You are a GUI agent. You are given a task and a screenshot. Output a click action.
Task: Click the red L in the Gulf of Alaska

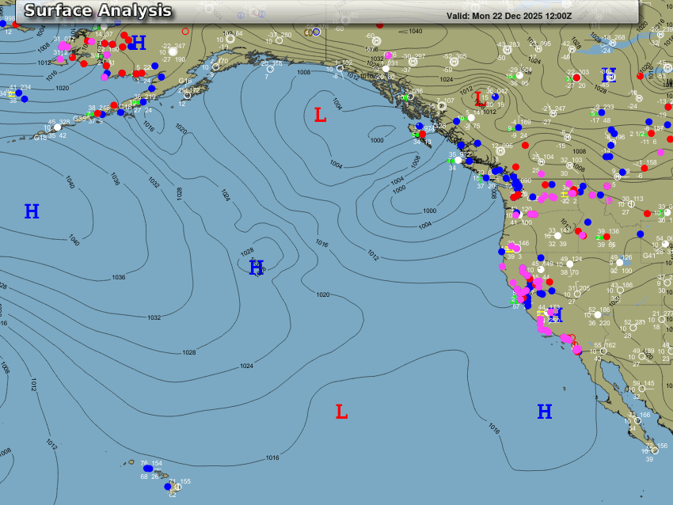point(320,116)
